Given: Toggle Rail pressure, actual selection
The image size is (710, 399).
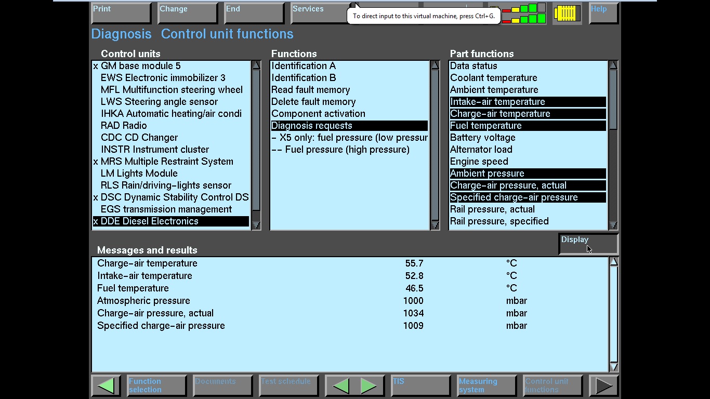Looking at the screenshot, I should click(x=492, y=209).
